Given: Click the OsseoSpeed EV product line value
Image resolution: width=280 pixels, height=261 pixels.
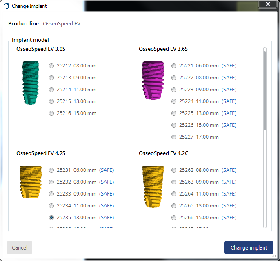Looking at the screenshot, I should tap(62, 24).
